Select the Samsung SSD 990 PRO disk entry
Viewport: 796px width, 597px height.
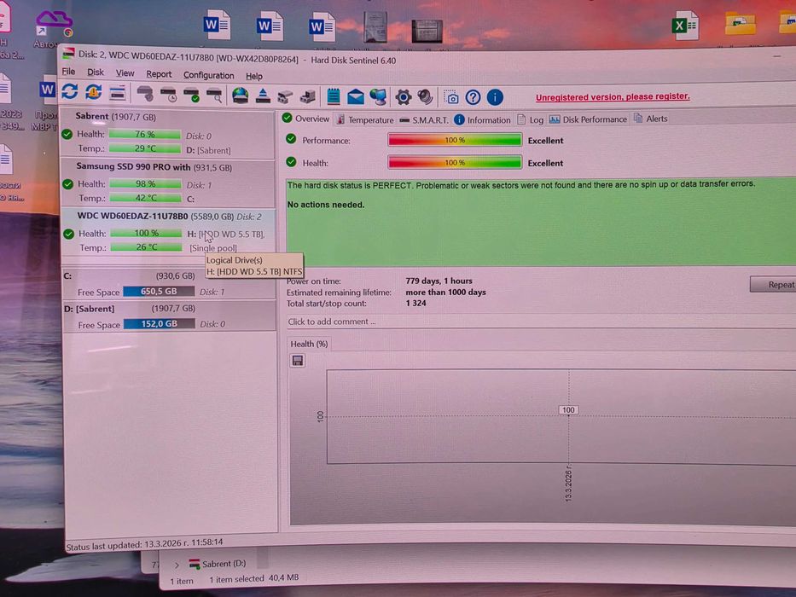tap(168, 183)
